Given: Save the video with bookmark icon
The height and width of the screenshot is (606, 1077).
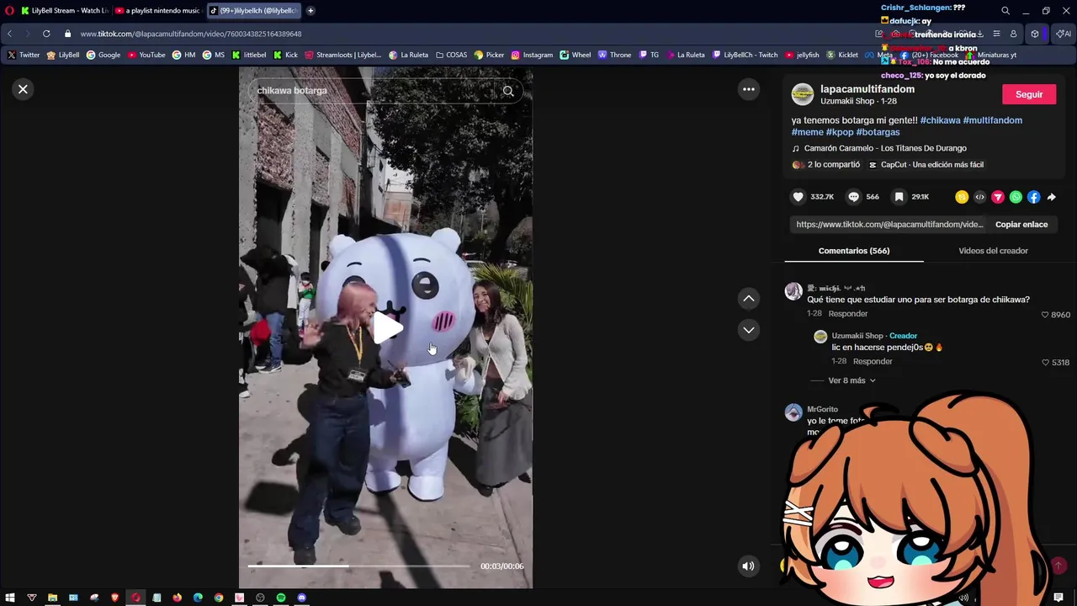Looking at the screenshot, I should point(899,197).
